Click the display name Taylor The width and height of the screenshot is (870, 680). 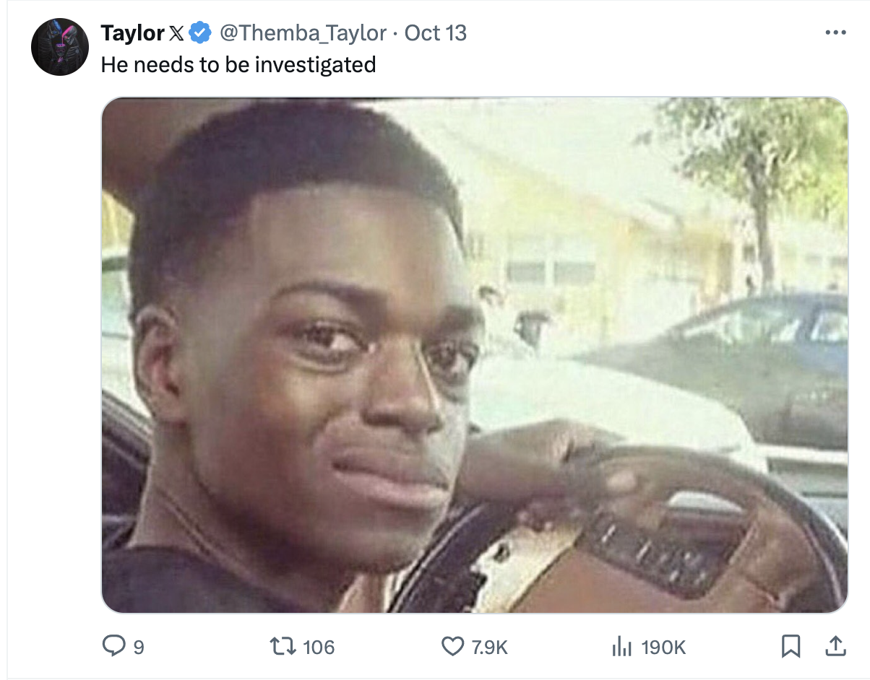tap(132, 33)
